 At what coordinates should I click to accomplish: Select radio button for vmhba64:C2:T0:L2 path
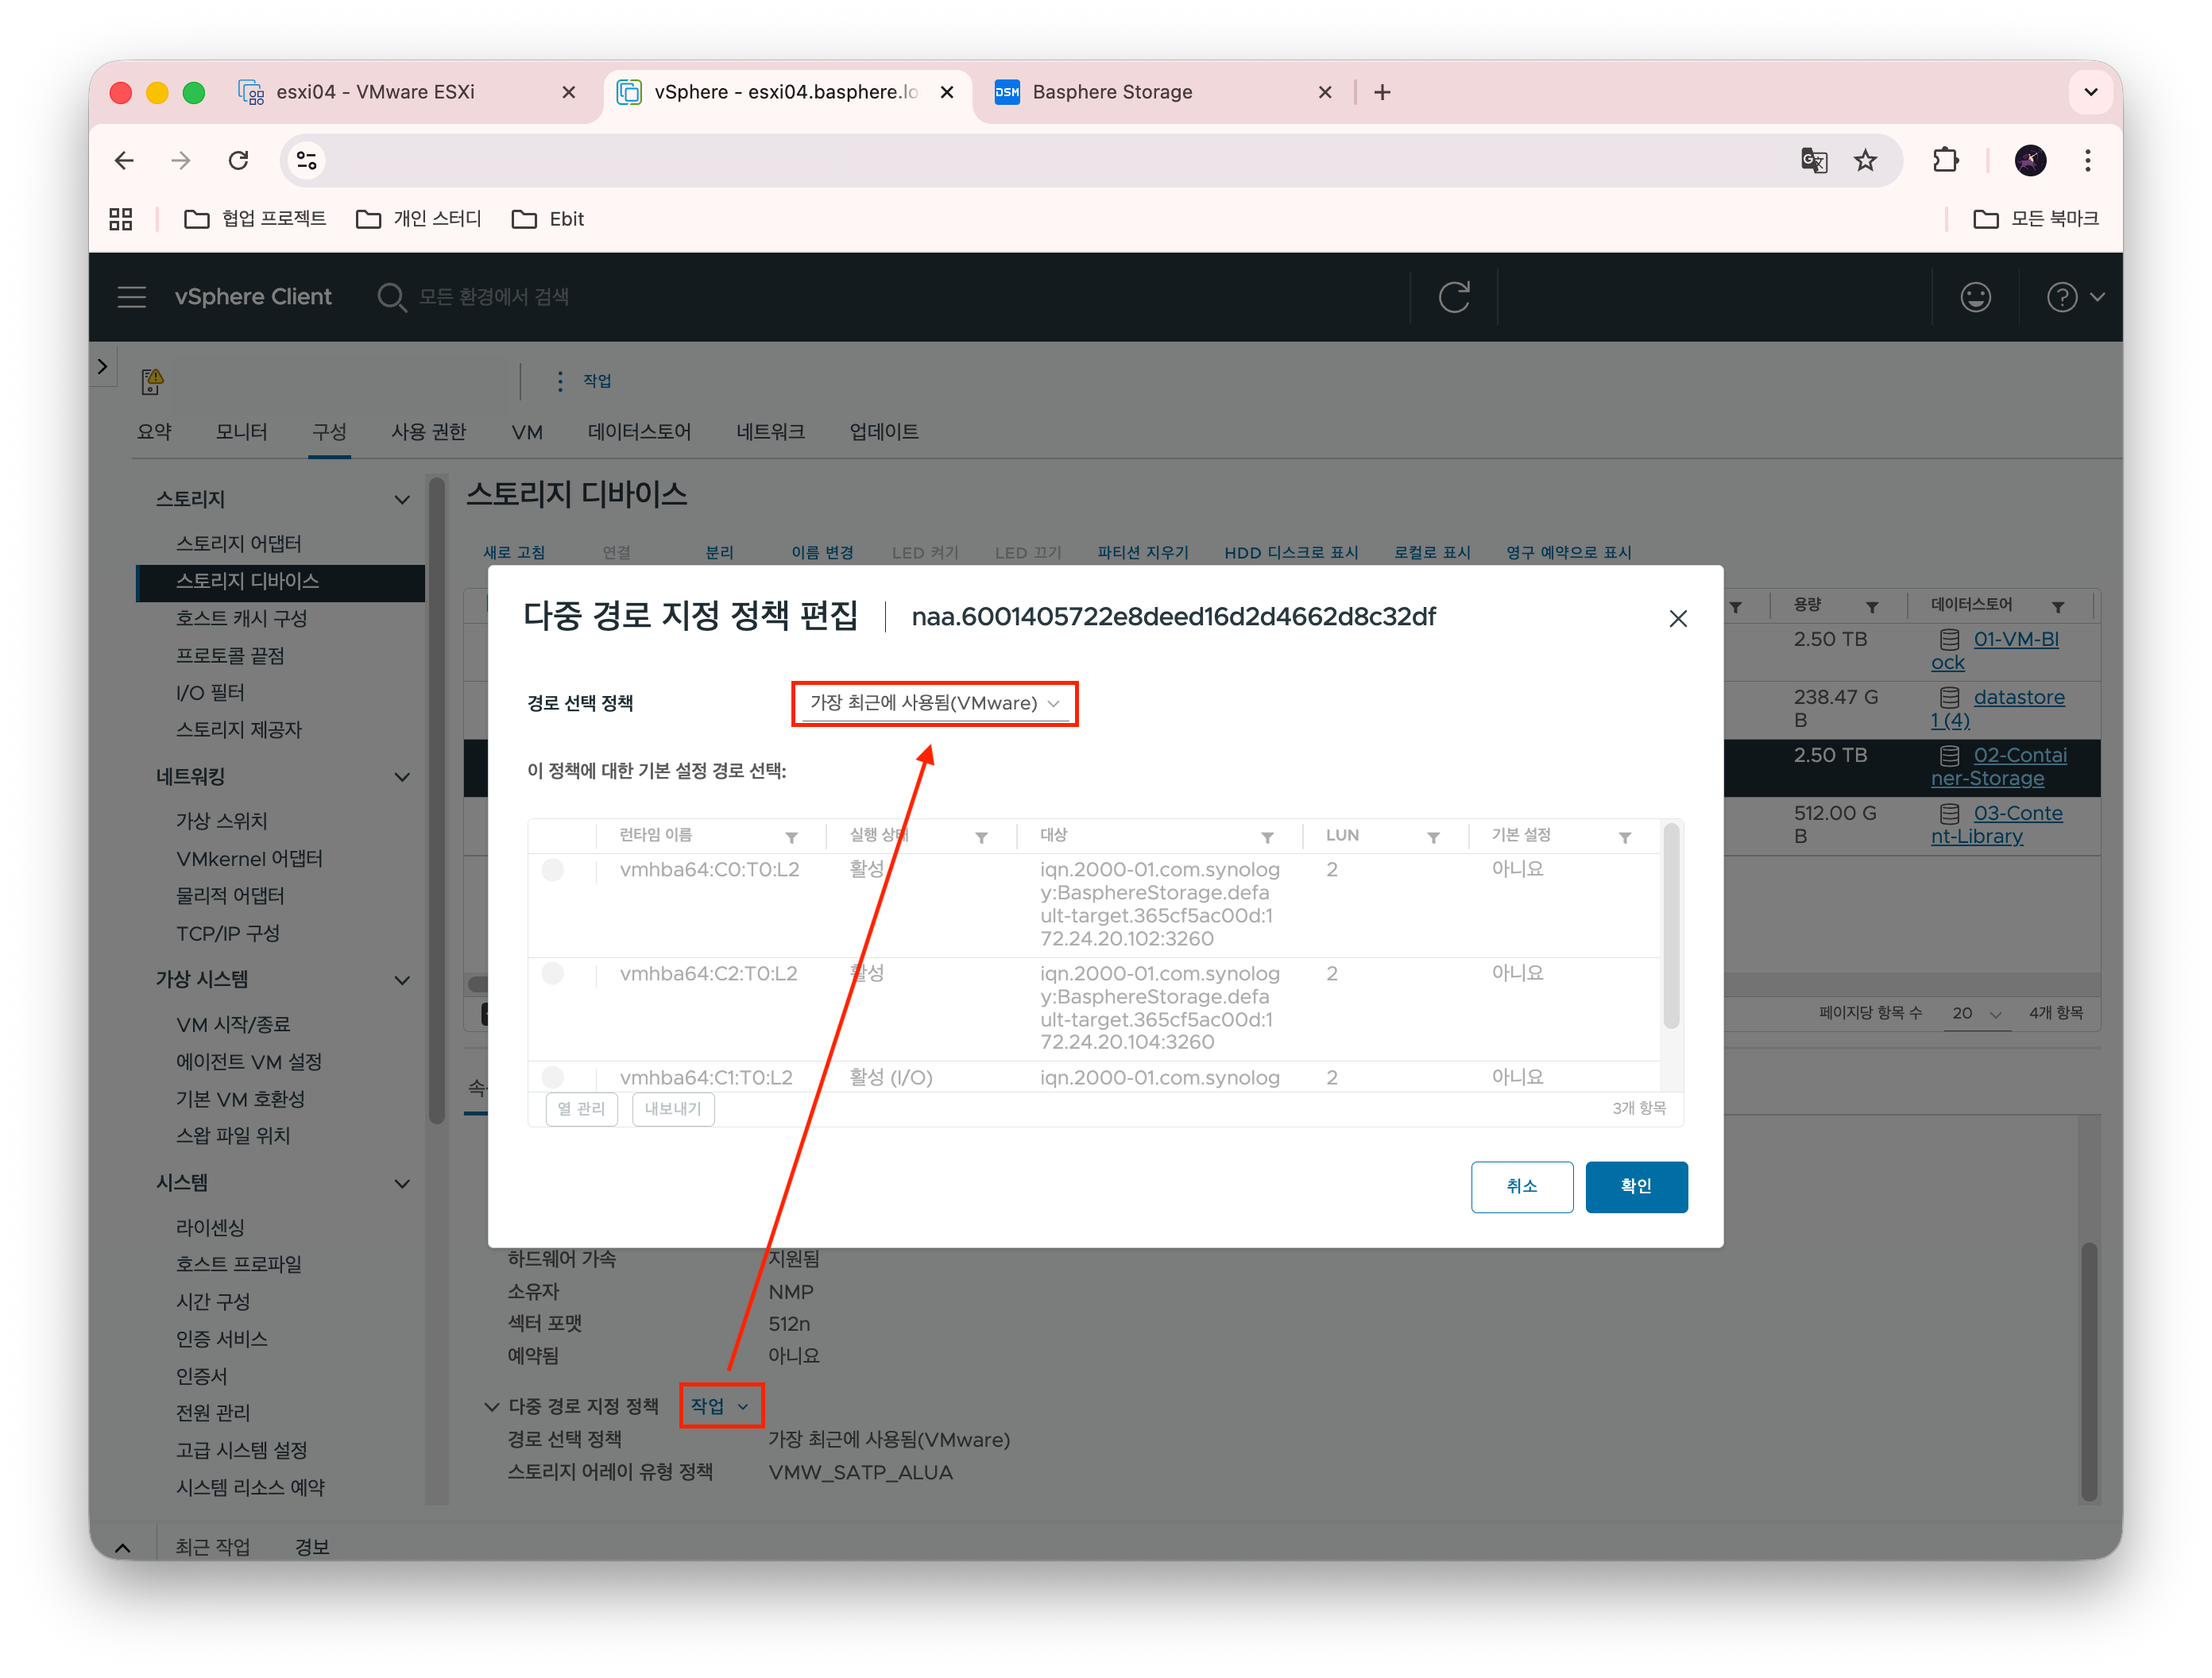[x=552, y=973]
